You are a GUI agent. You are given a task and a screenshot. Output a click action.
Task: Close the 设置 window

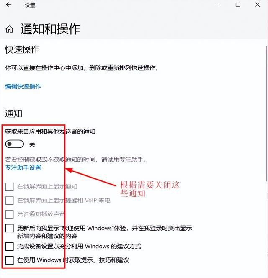point(258,5)
